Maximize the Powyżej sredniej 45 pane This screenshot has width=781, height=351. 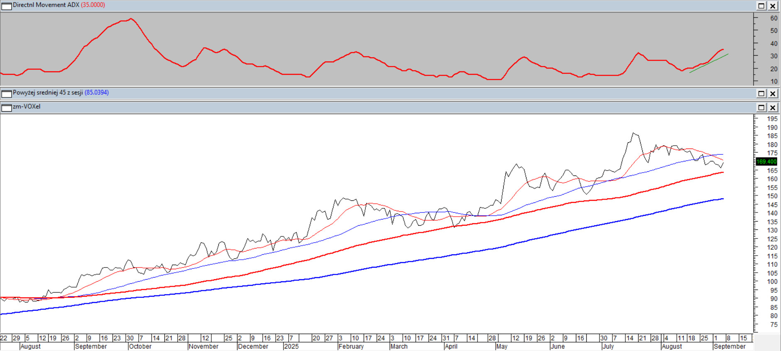click(761, 93)
